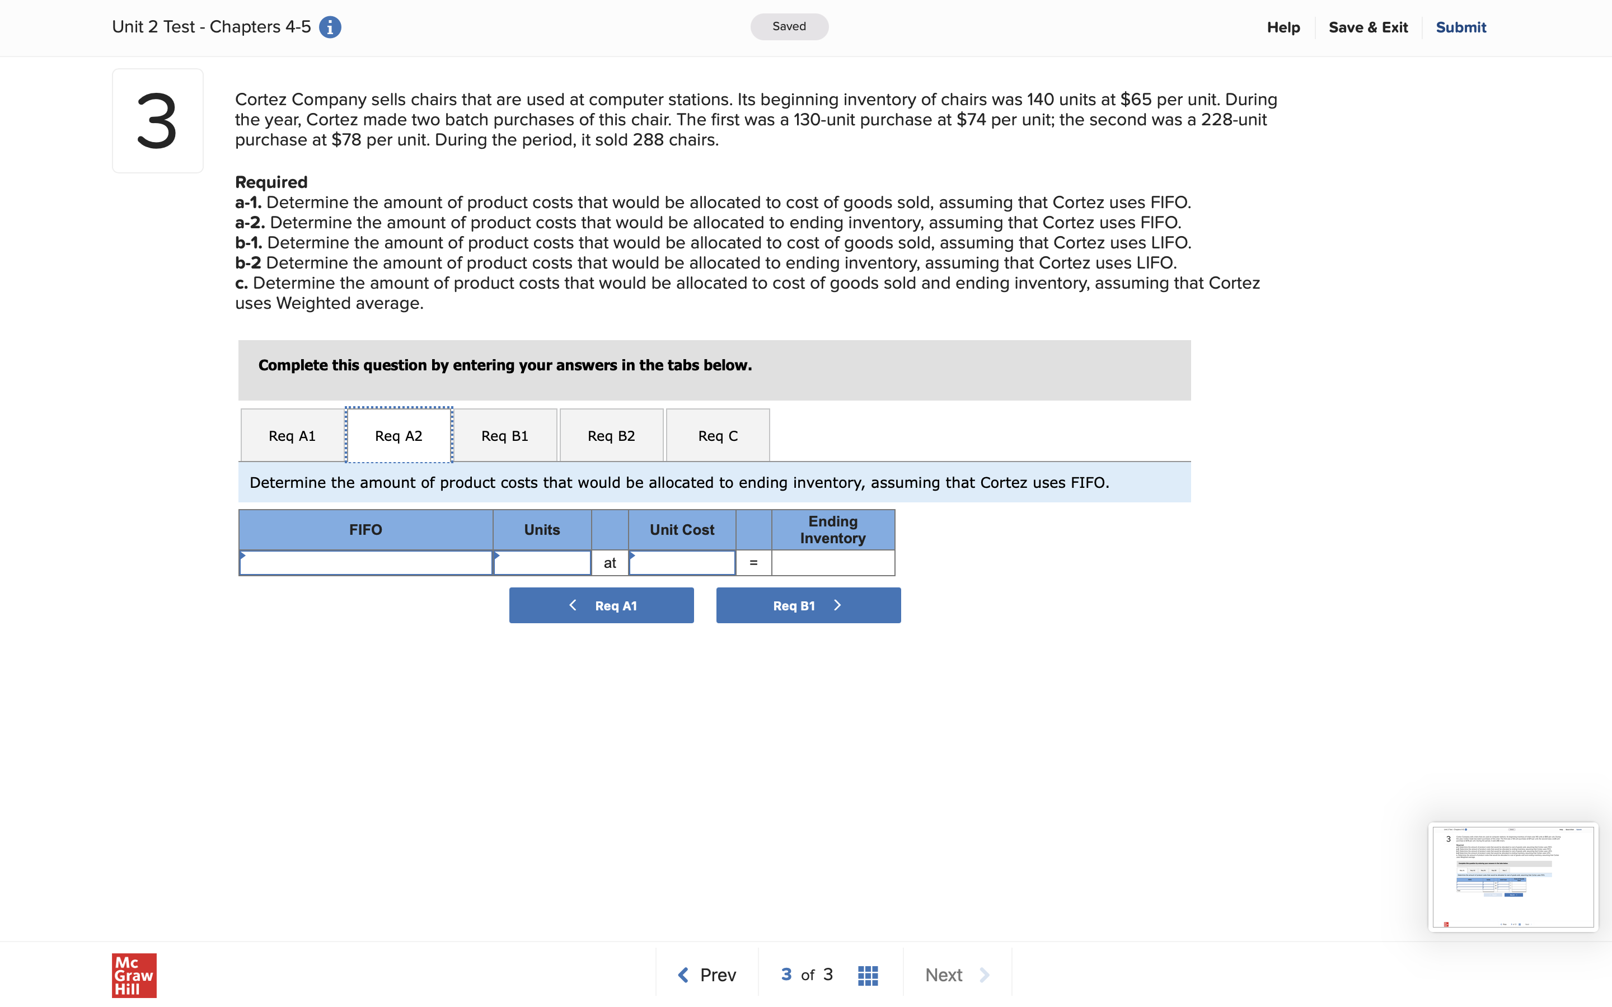Click the Ending Inventory result field
This screenshot has width=1612, height=1007.
tap(833, 563)
